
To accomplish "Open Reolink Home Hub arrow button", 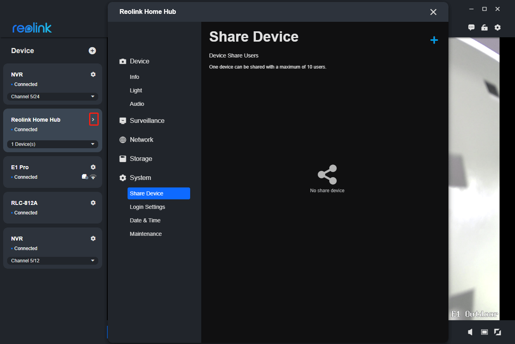I will click(93, 119).
